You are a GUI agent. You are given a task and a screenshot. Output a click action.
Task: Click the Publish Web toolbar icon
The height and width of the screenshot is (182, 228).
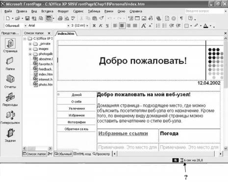pos(41,18)
